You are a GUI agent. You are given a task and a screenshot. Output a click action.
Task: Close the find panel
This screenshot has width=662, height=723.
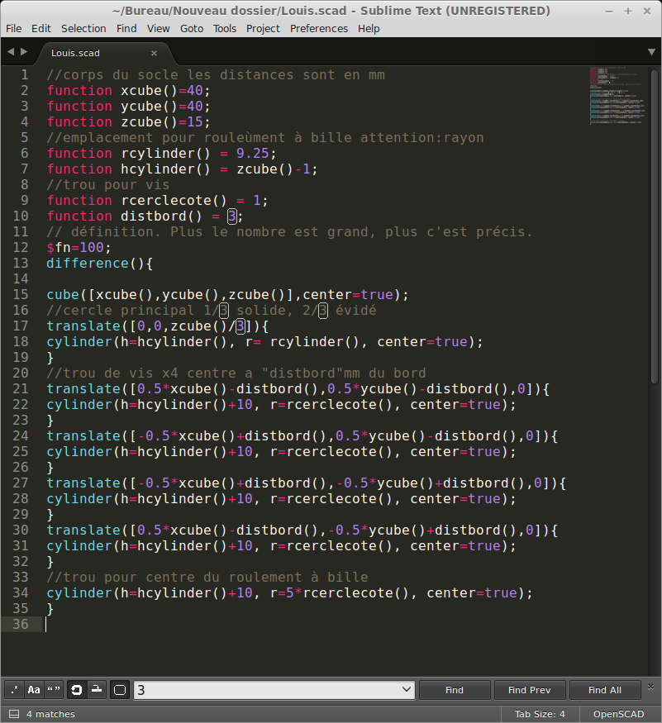pyautogui.click(x=651, y=687)
